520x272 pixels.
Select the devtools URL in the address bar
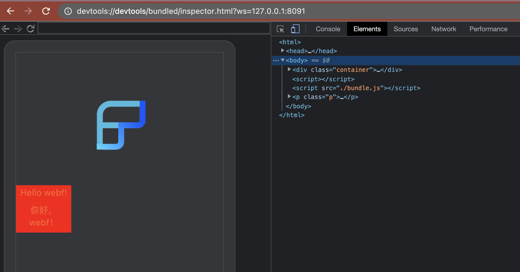[x=191, y=11]
